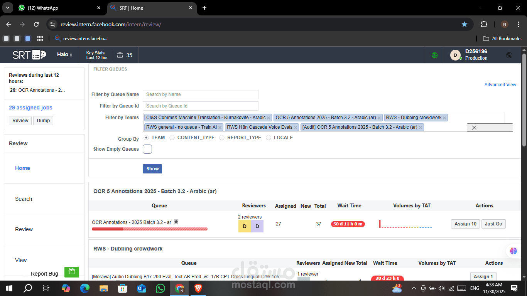Remove RWS general - no queue - Train AI tag
The width and height of the screenshot is (527, 296).
(x=220, y=127)
